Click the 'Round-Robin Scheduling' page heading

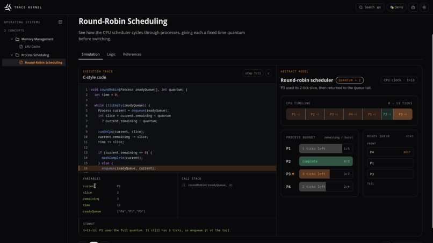[123, 21]
